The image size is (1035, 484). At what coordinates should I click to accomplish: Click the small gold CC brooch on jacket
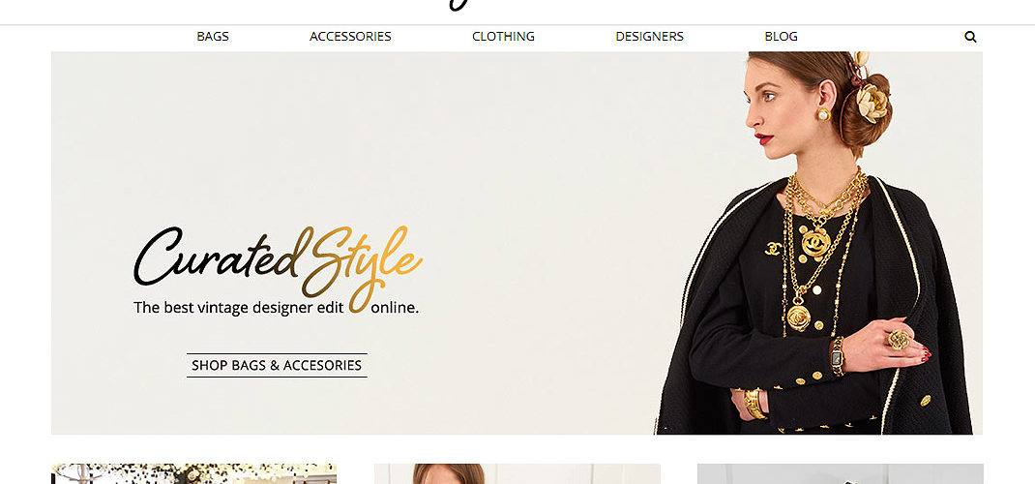coord(773,248)
